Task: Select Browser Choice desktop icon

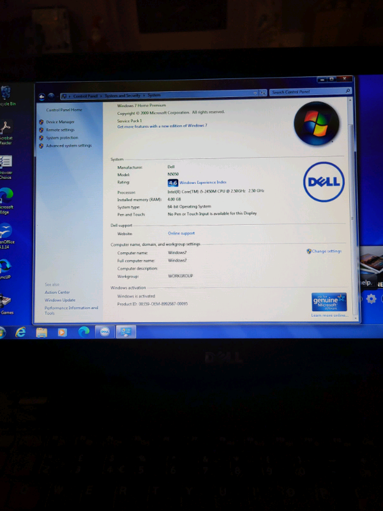Action: point(6,167)
